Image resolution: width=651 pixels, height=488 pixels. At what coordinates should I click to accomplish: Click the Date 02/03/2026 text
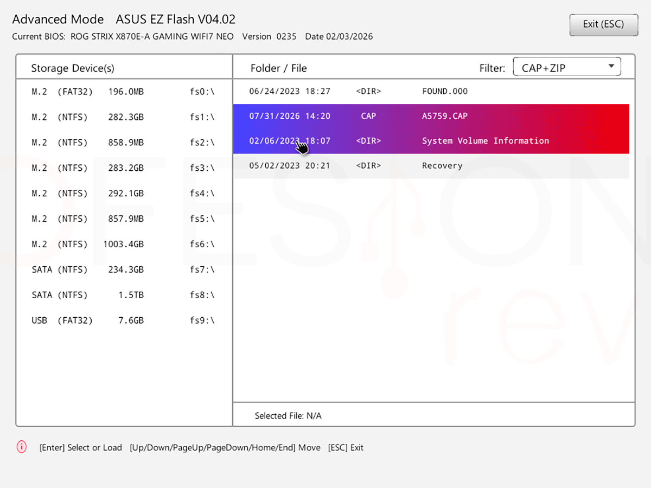[x=339, y=37]
